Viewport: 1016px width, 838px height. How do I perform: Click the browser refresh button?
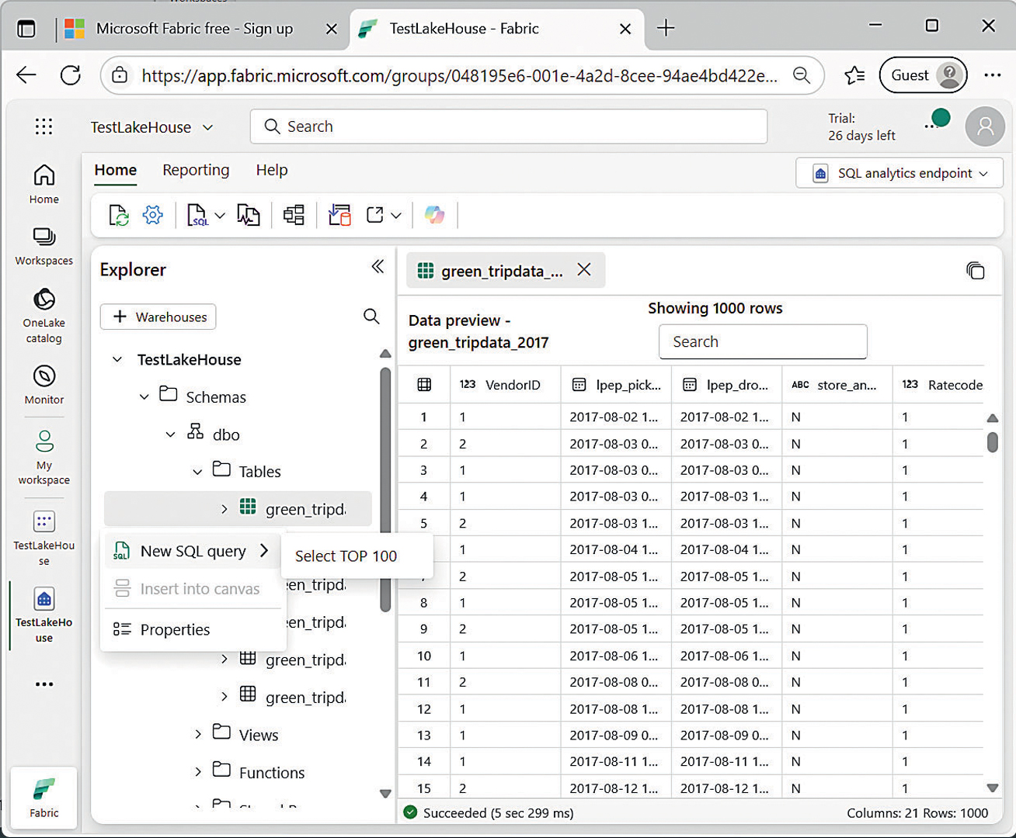point(71,75)
